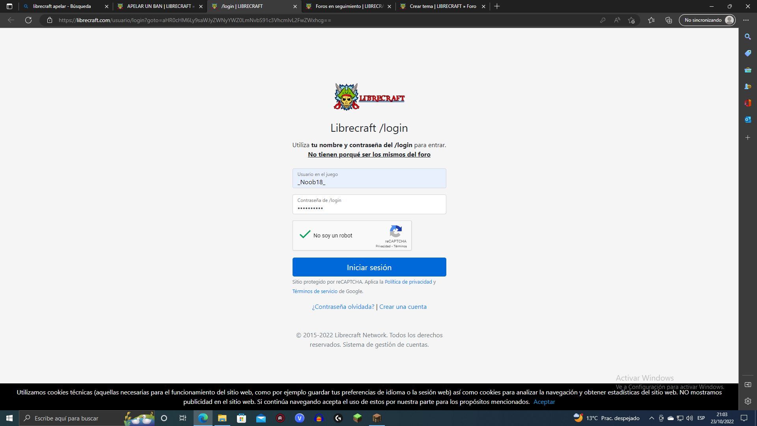The image size is (757, 426).
Task: Open the tab actions menu icon
Action: 9,6
